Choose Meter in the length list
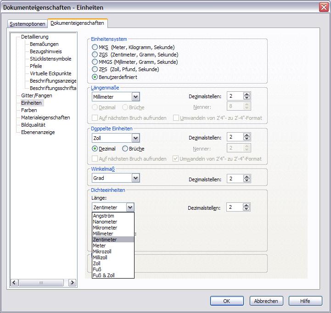This screenshot has width=331, height=313. click(x=99, y=246)
